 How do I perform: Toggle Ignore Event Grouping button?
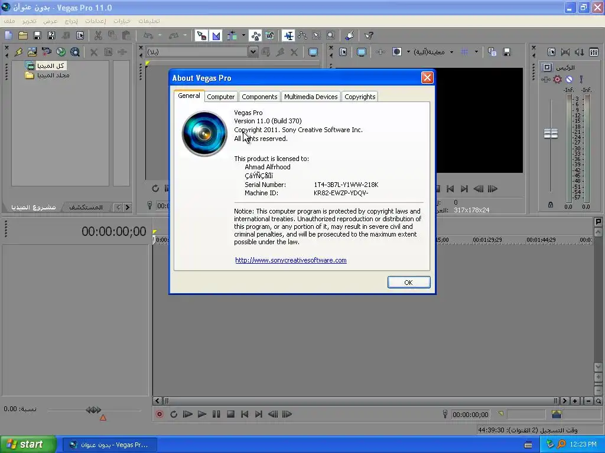point(269,35)
